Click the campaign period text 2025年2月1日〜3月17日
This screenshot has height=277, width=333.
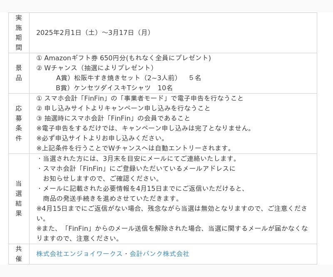94,32
